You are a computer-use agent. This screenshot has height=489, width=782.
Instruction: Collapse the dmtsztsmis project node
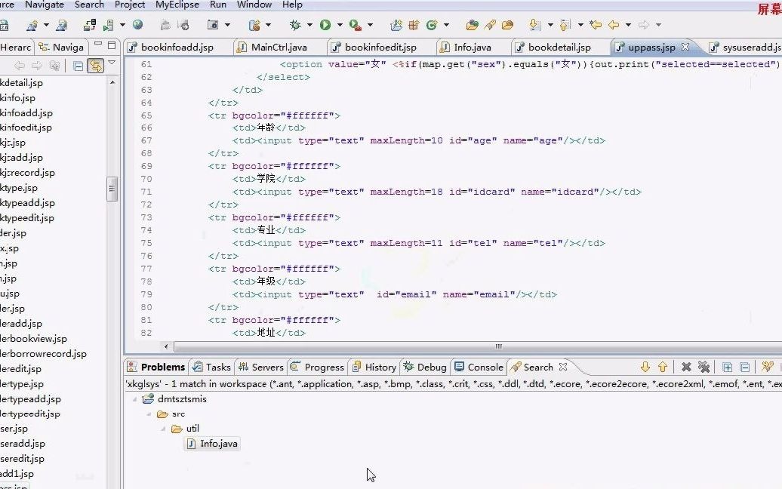pyautogui.click(x=134, y=398)
